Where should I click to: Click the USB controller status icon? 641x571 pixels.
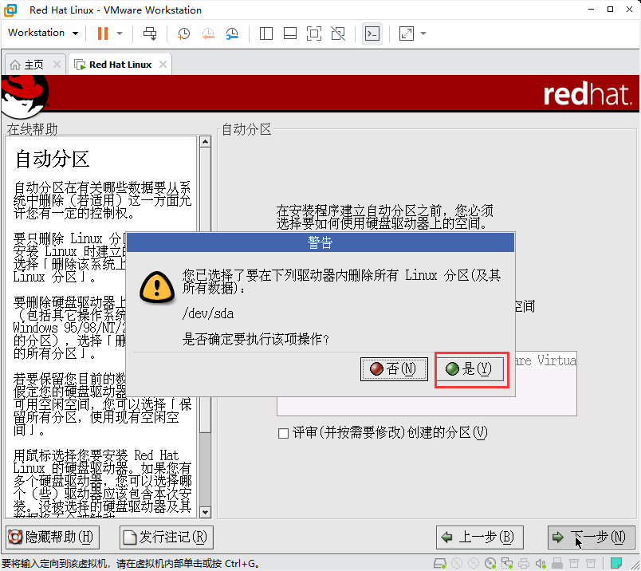pos(557,564)
